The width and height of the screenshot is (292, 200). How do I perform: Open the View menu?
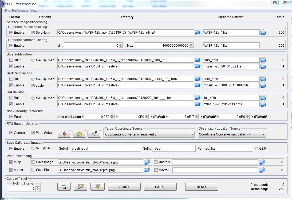click(34, 11)
